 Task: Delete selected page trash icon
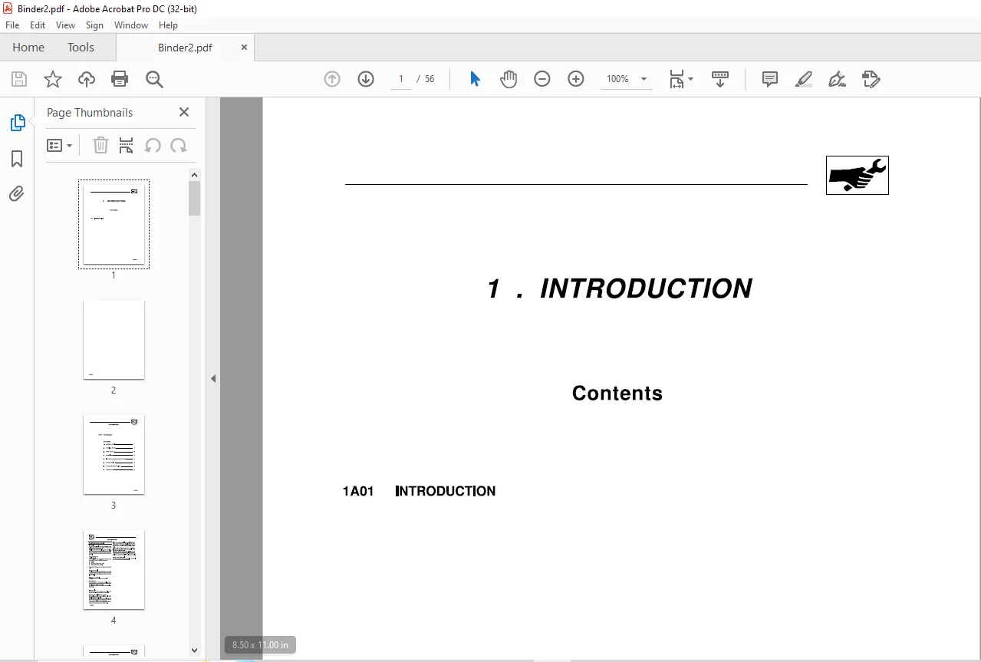tap(100, 145)
